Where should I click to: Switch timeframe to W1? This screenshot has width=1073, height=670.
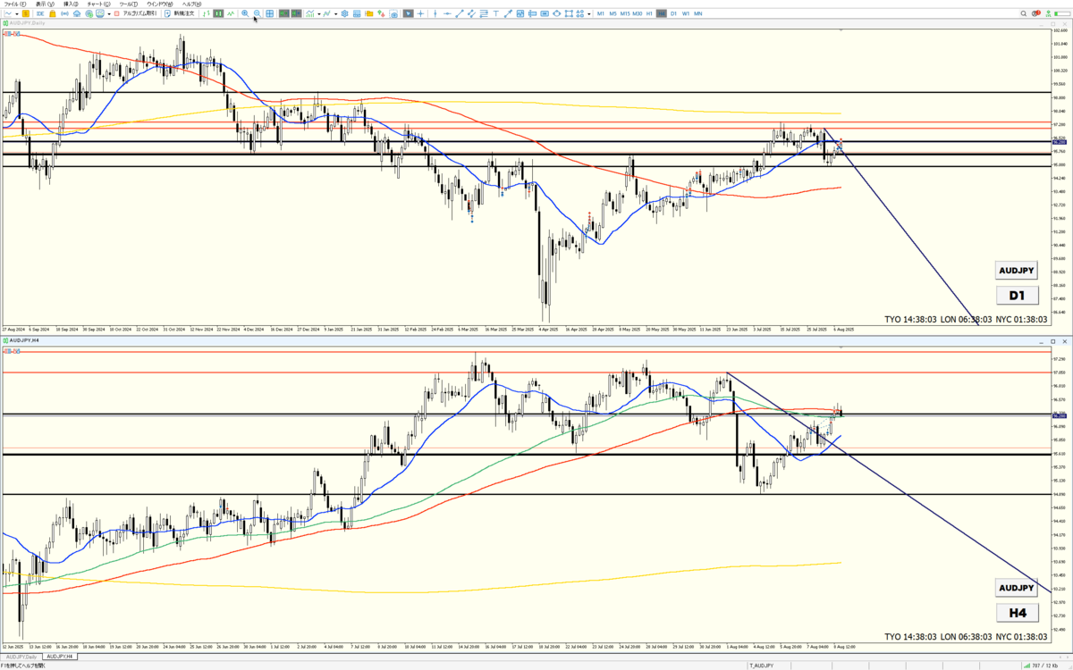[686, 14]
